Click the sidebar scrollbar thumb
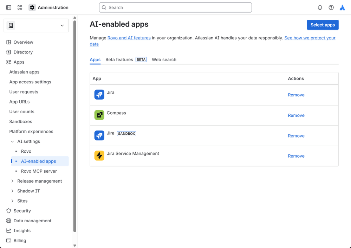This screenshot has width=351, height=248. pos(75,126)
